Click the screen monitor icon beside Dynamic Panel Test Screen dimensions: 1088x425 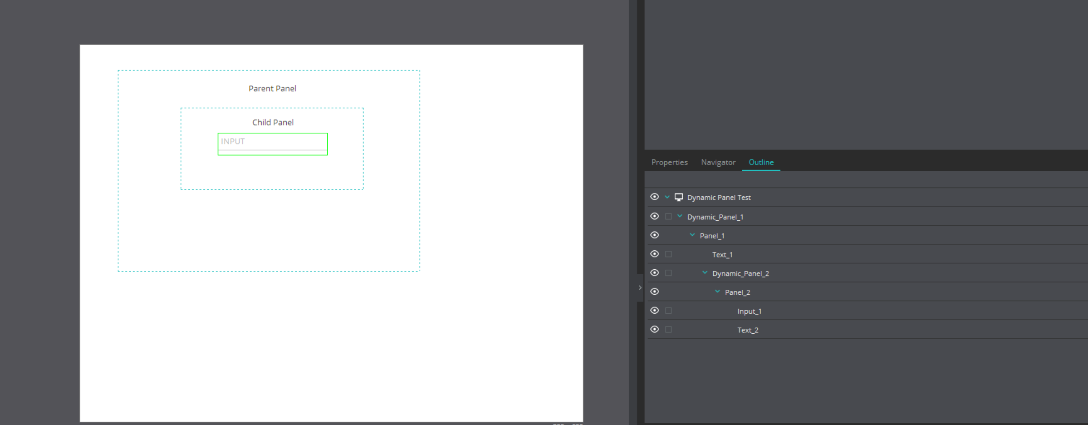coord(678,197)
